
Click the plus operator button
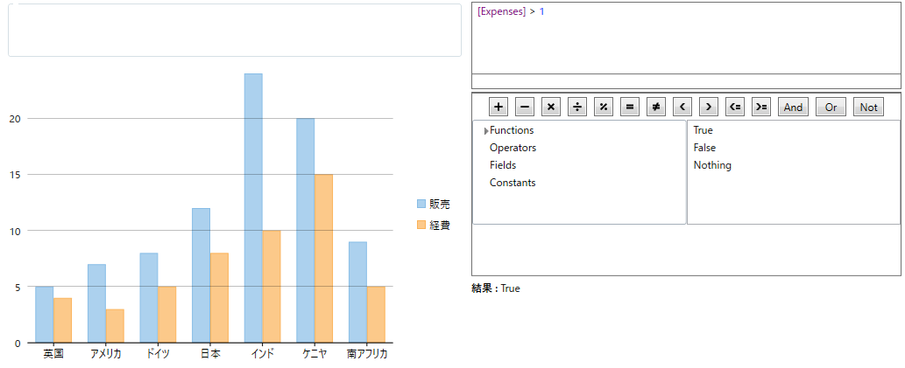pos(498,108)
